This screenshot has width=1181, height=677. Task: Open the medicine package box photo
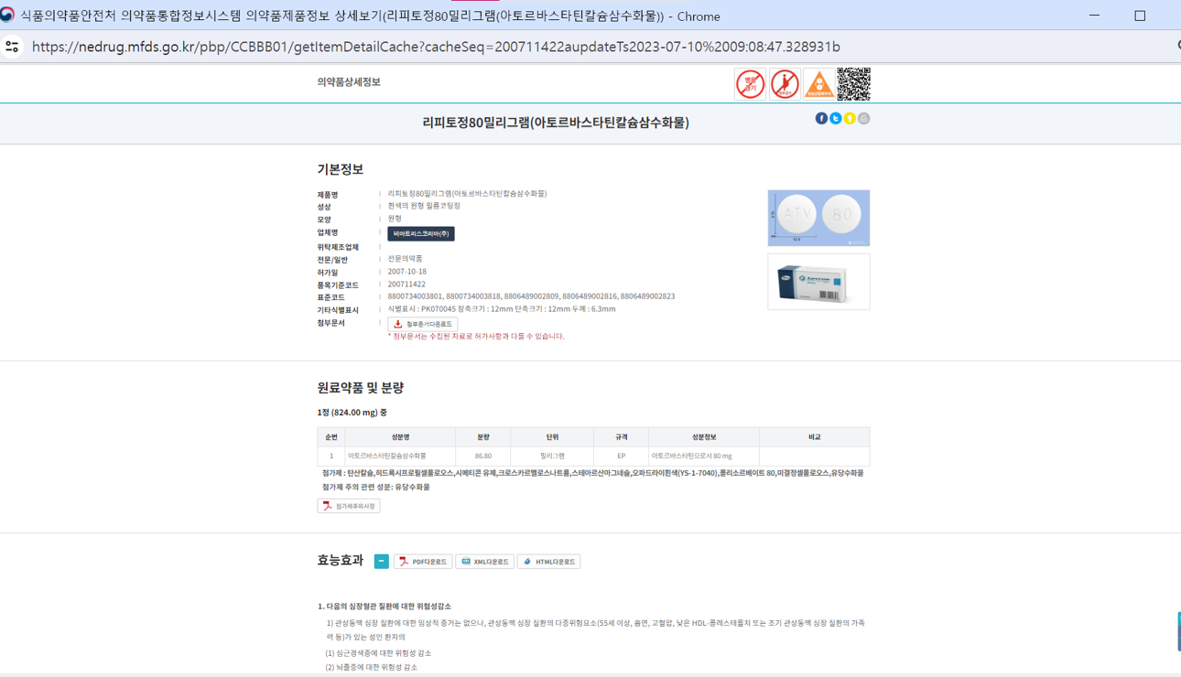818,282
